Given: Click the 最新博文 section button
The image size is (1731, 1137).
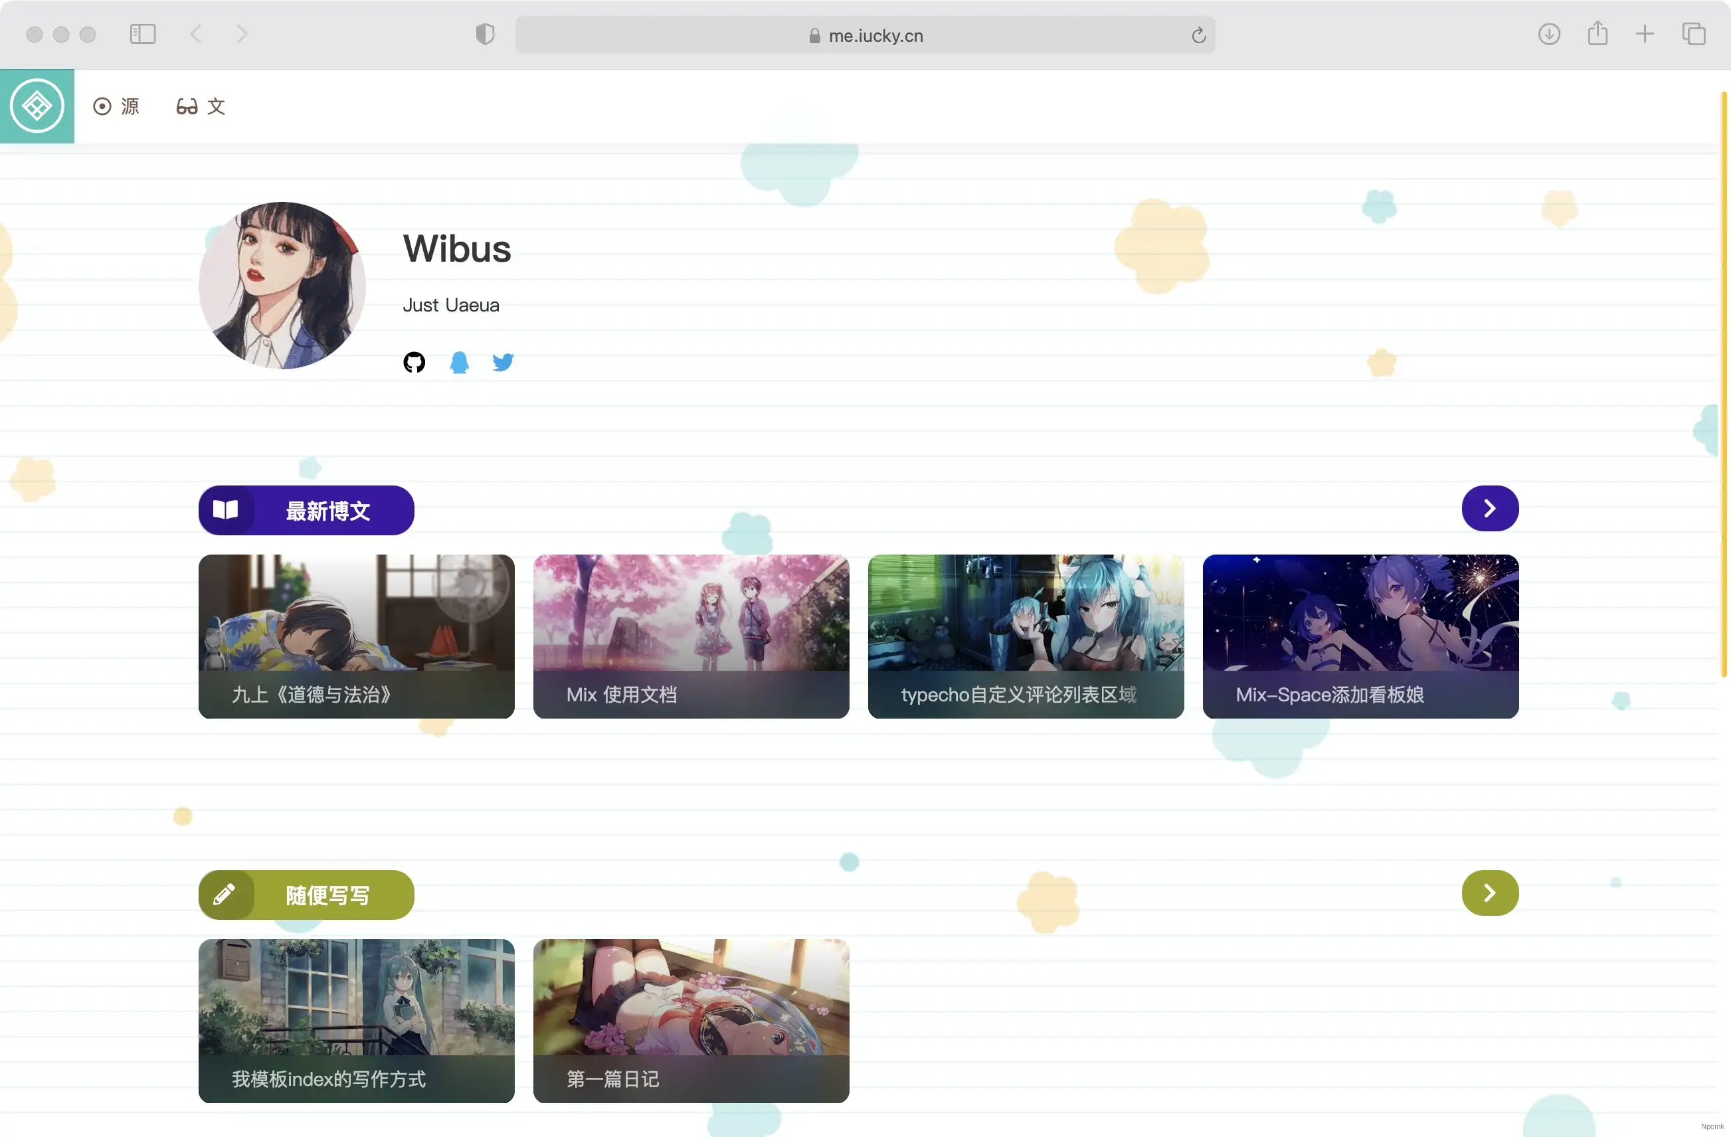Looking at the screenshot, I should [306, 510].
